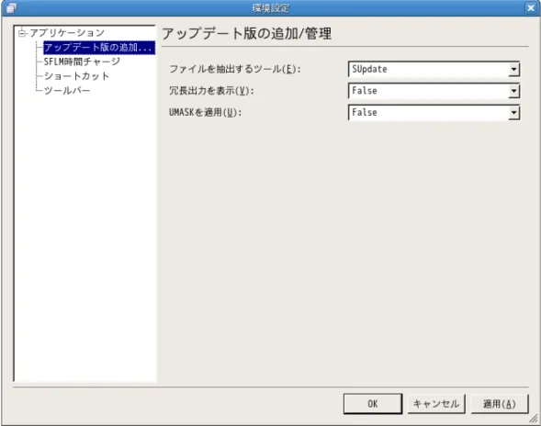Click the アップデート版の追加/管理 heading
Viewport: 541px width, 426px height.
(247, 34)
